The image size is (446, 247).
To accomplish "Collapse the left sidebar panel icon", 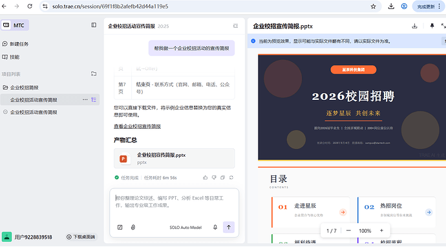I will click(x=94, y=25).
